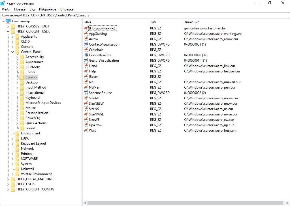Viewport: 290px width, 206px height.
Task: Open the Файл menu
Action: coord(6,9)
